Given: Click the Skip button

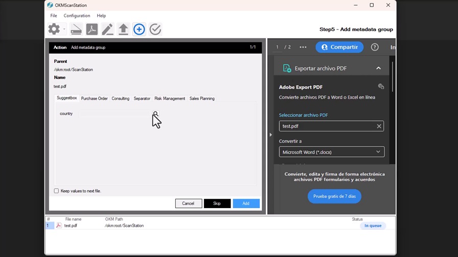Looking at the screenshot, I should coord(217,203).
